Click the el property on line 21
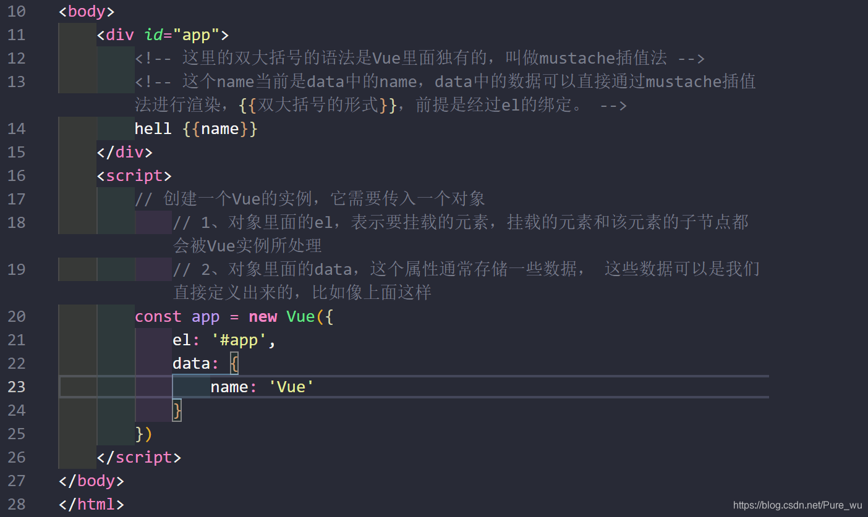The height and width of the screenshot is (517, 868). click(x=182, y=340)
